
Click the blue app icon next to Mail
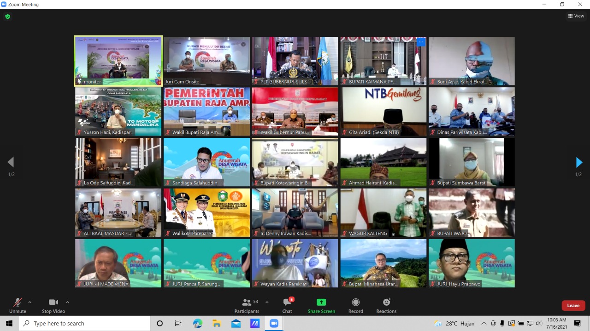pos(255,324)
